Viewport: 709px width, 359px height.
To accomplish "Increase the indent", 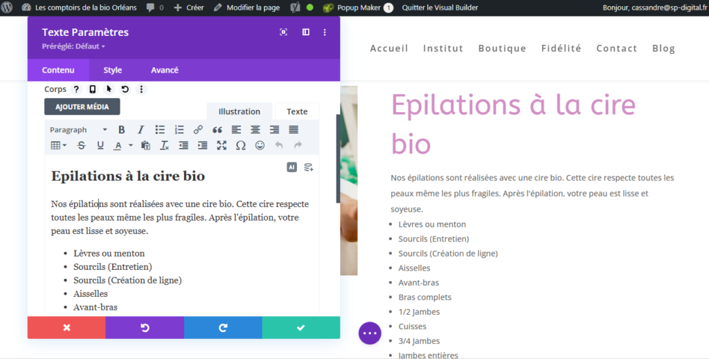I will (203, 145).
